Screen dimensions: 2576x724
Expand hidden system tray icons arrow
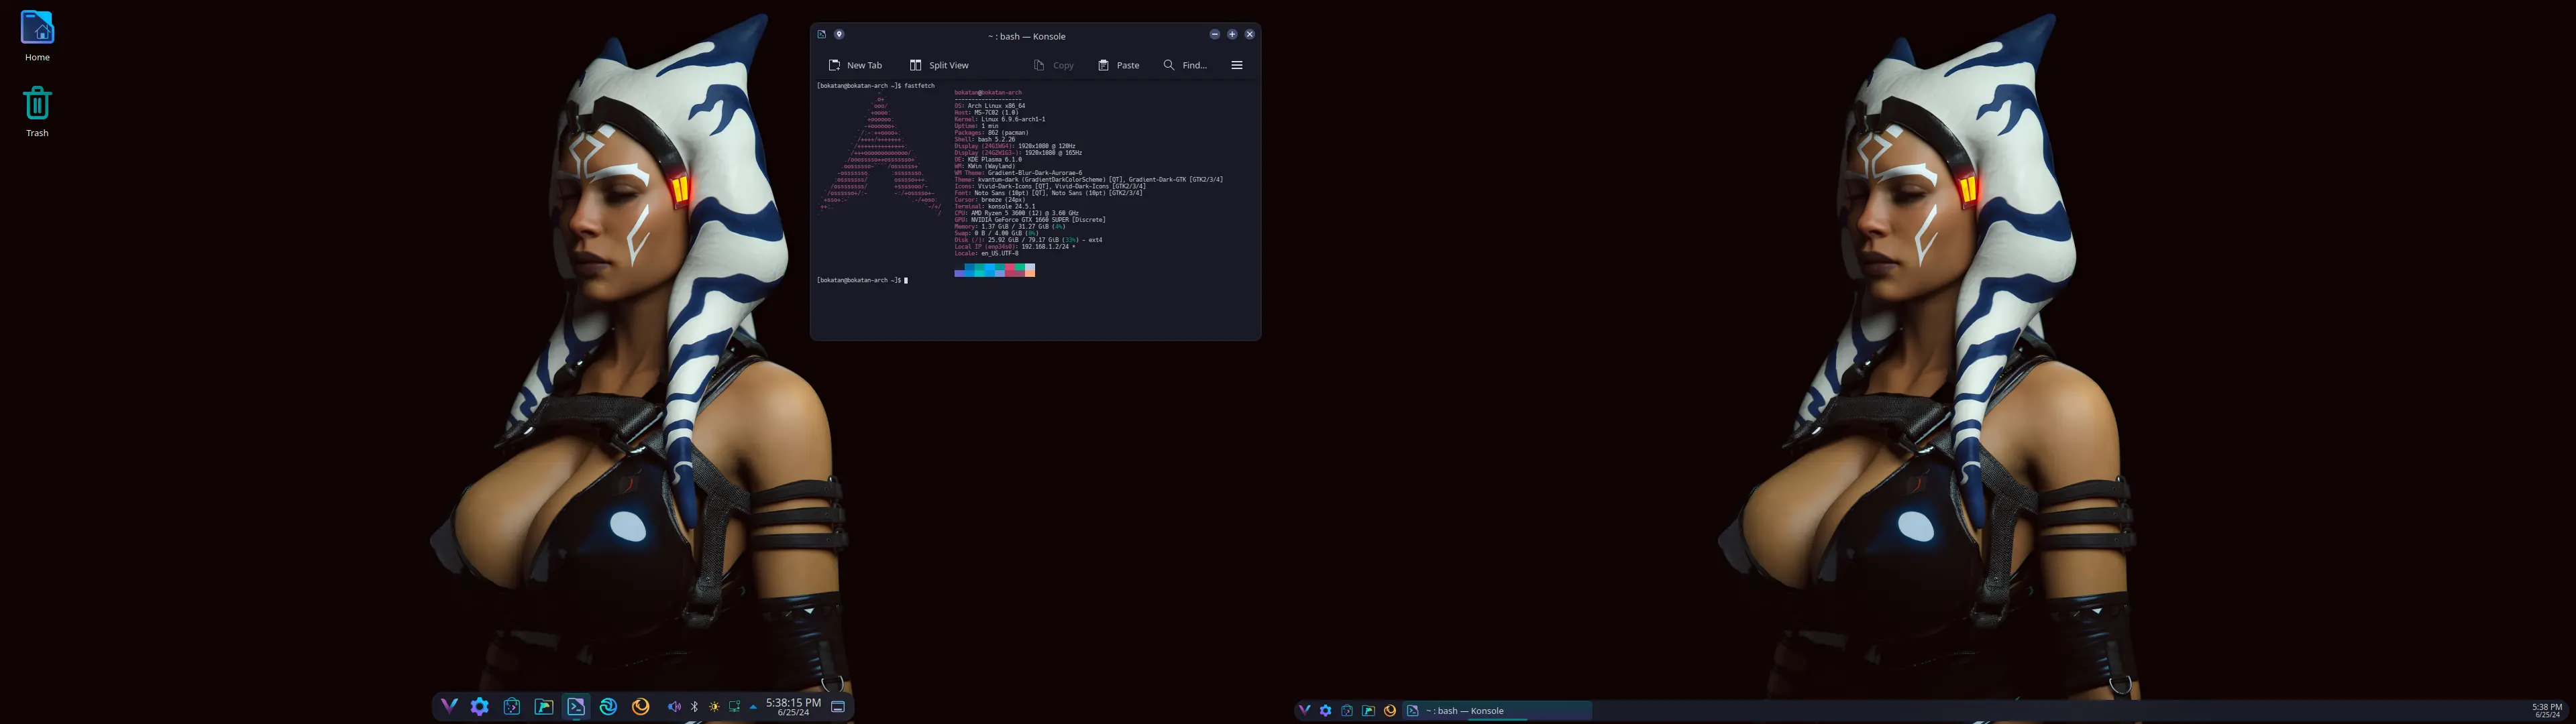point(753,706)
